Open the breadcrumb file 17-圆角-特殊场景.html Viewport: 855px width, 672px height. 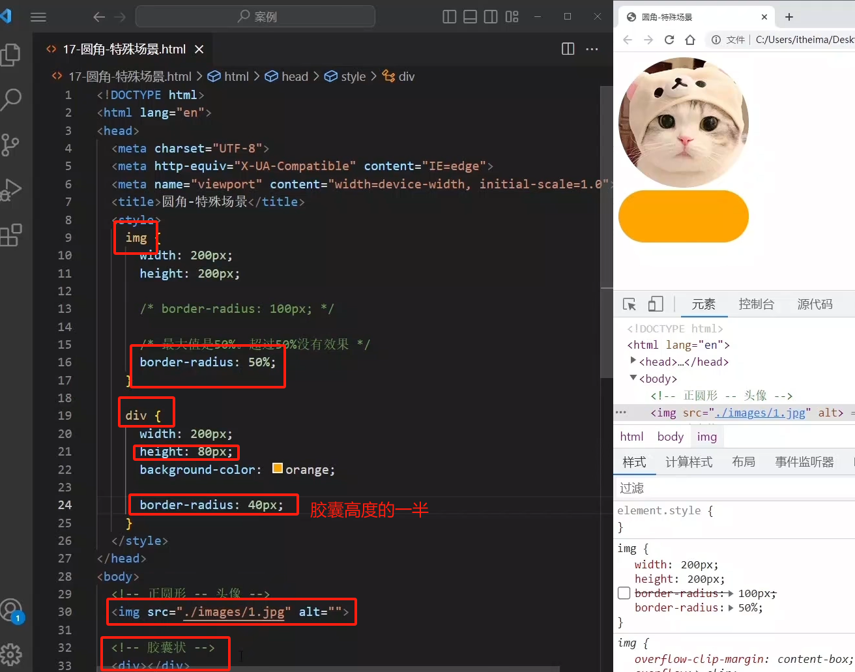pyautogui.click(x=130, y=76)
